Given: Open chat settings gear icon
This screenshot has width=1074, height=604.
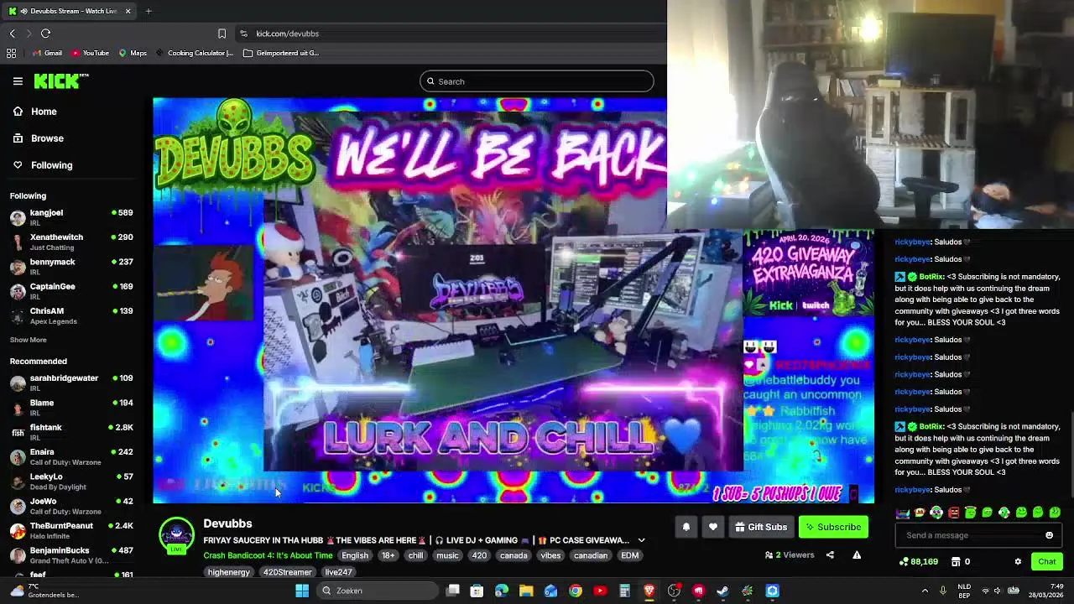Looking at the screenshot, I should tap(1018, 561).
